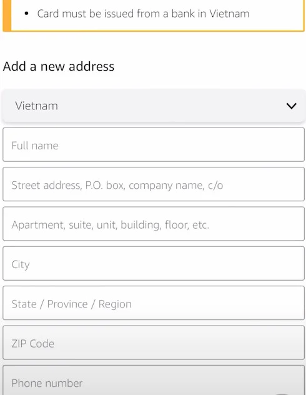Select the Apartment, suite, unit field
Image resolution: width=306 pixels, height=395 pixels.
coord(154,224)
